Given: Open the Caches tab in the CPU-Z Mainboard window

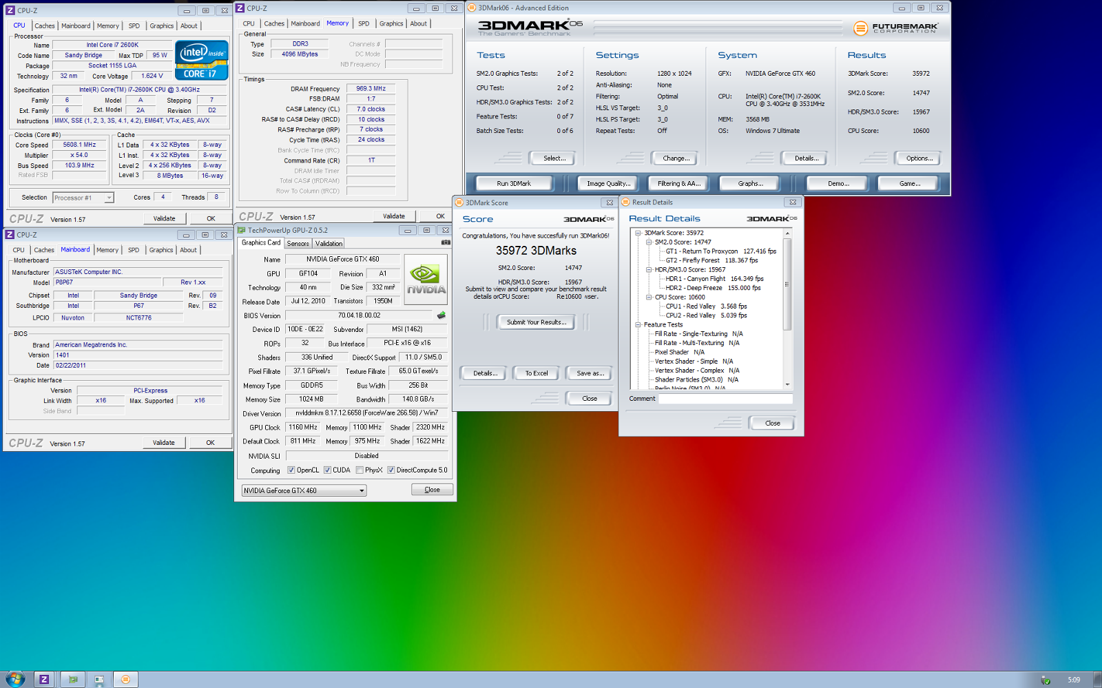Looking at the screenshot, I should [x=44, y=250].
